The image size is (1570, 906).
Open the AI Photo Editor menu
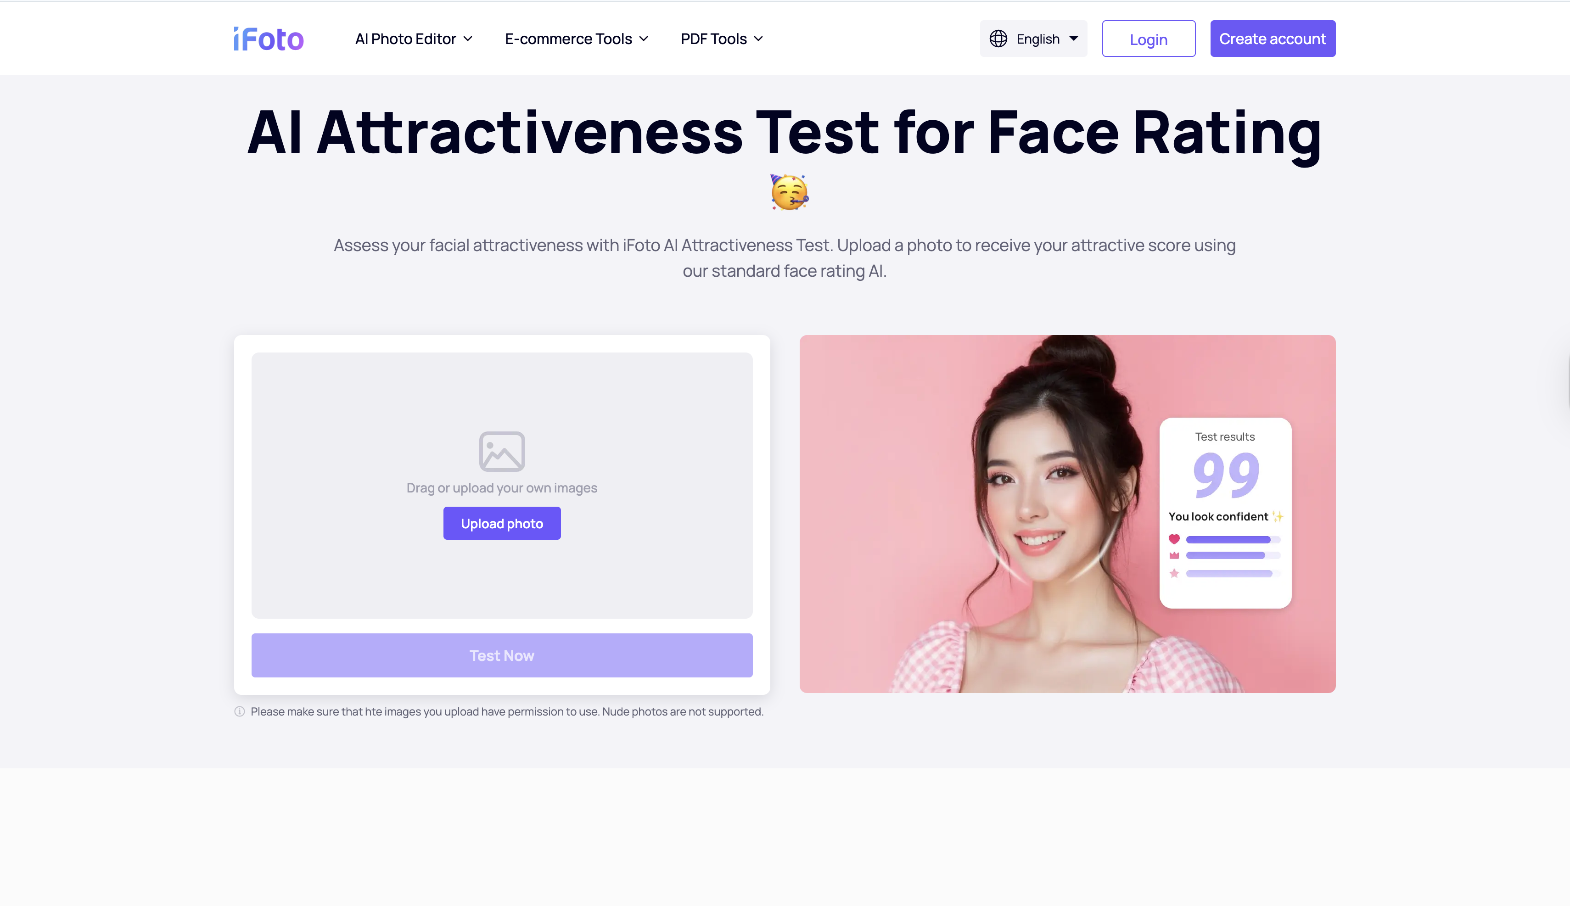[x=405, y=39]
